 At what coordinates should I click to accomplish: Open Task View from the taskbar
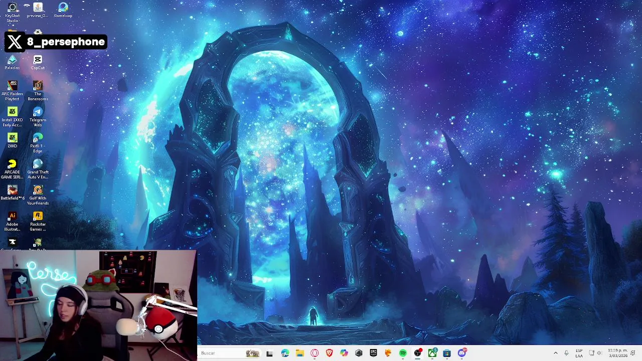click(269, 353)
